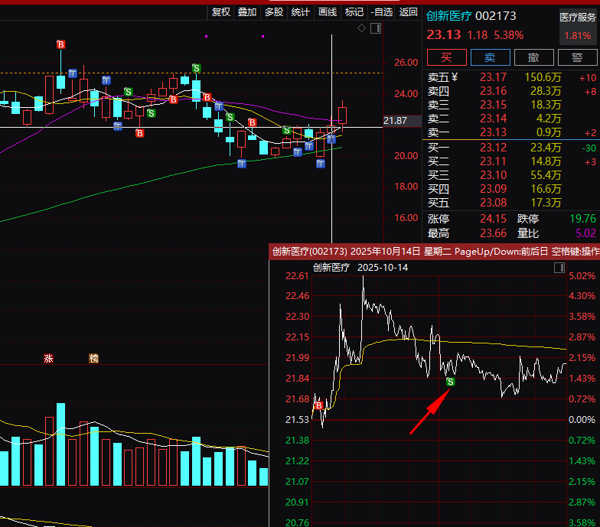
Task: Click the -30 change in 买一 row
Action: 589,148
